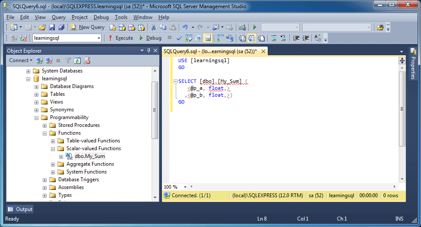421x227 pixels.
Task: Open a file with the Open File icon
Action: (x=42, y=27)
